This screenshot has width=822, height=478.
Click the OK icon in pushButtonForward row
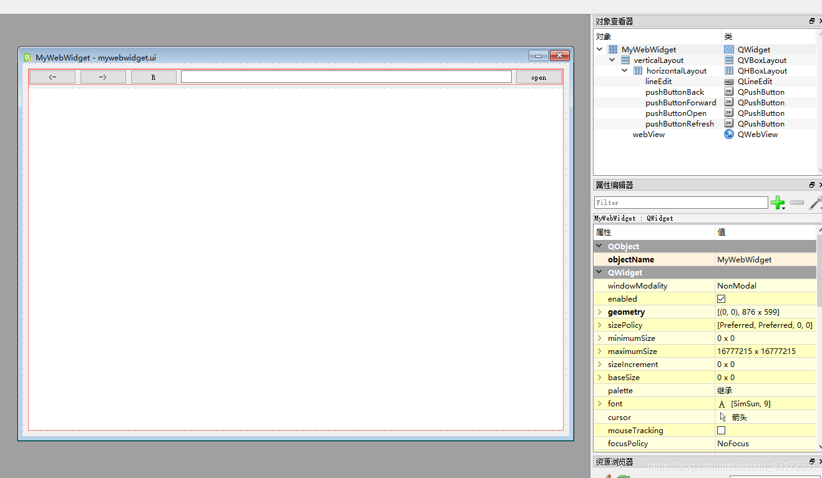[x=729, y=102]
